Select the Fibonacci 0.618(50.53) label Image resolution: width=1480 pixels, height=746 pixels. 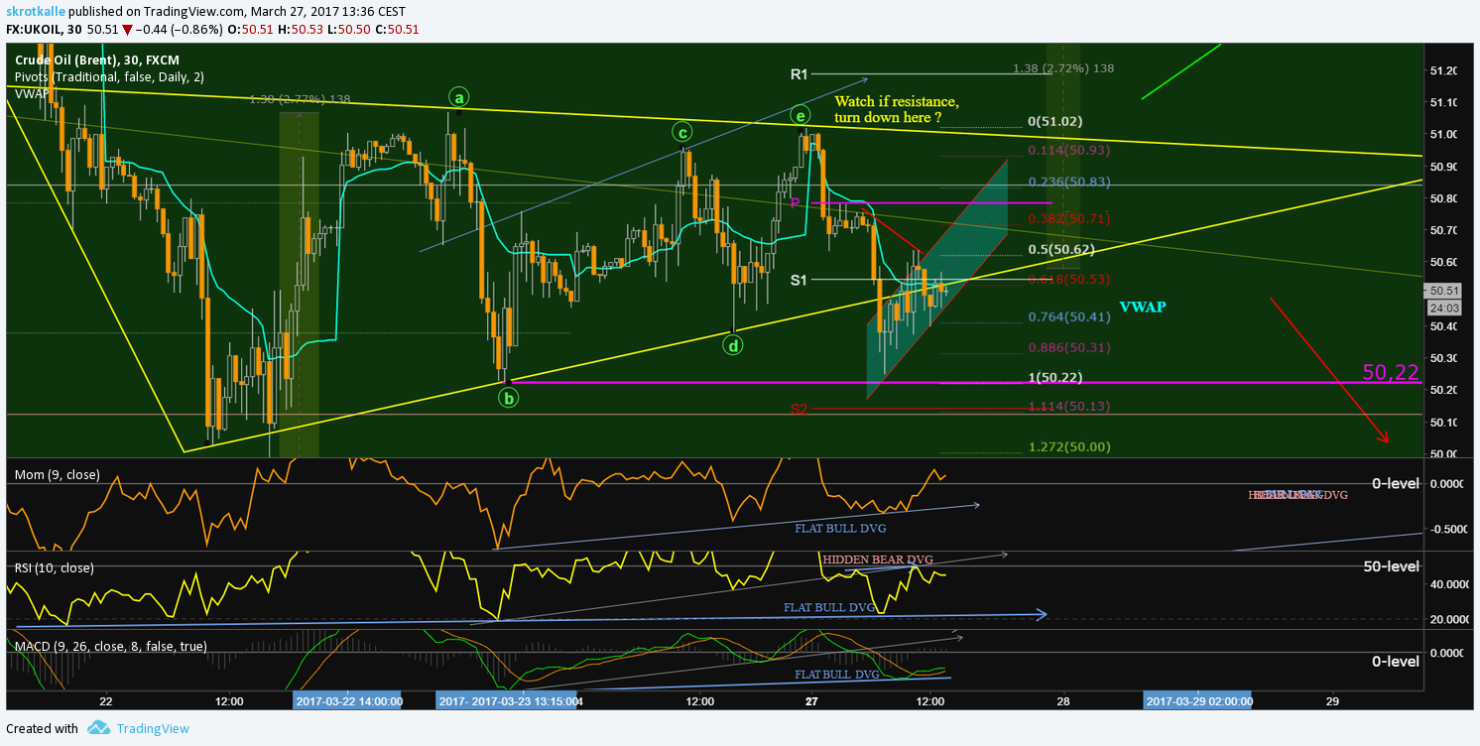click(x=1068, y=279)
